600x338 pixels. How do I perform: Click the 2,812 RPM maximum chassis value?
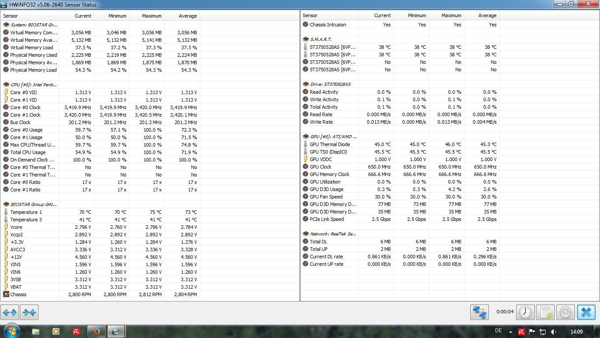click(150, 294)
